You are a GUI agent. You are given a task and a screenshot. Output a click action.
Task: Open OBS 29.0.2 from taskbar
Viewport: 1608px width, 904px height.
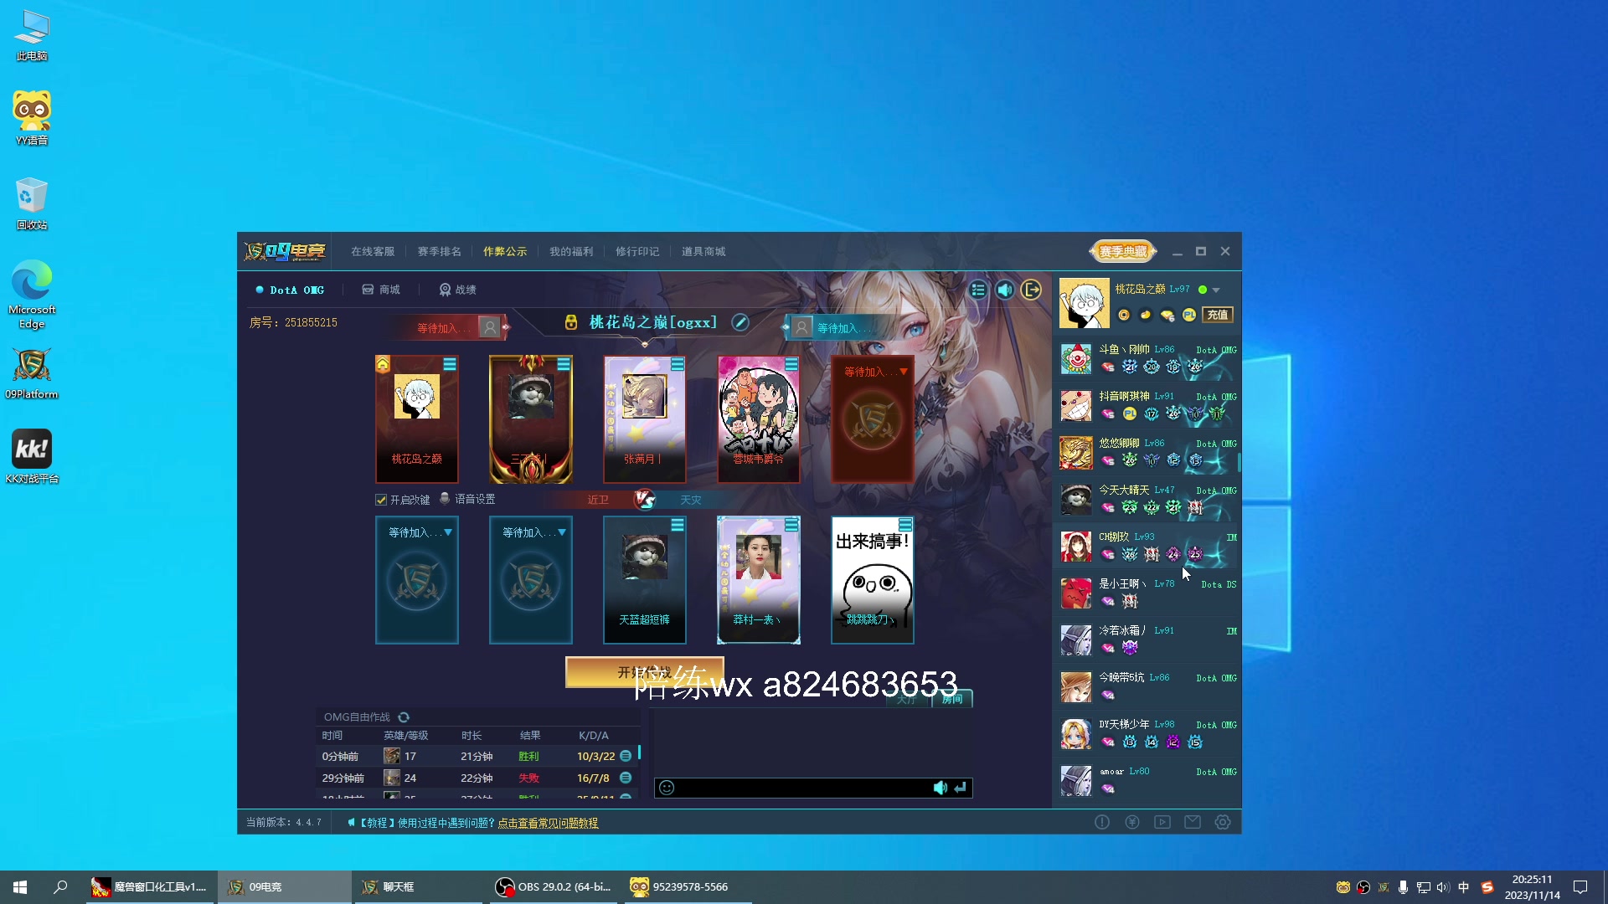coord(554,886)
